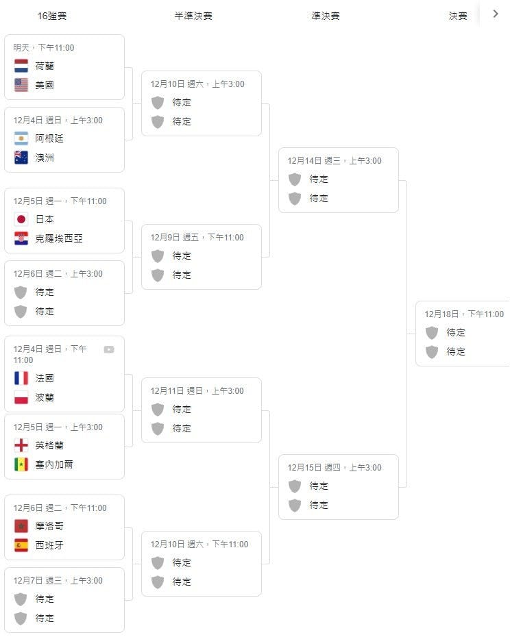Open the December 18 final match card
Image resolution: width=510 pixels, height=637 pixels.
[x=463, y=334]
